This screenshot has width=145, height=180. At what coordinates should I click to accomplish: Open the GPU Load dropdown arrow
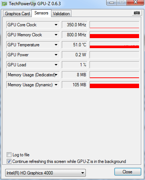coord(56,65)
